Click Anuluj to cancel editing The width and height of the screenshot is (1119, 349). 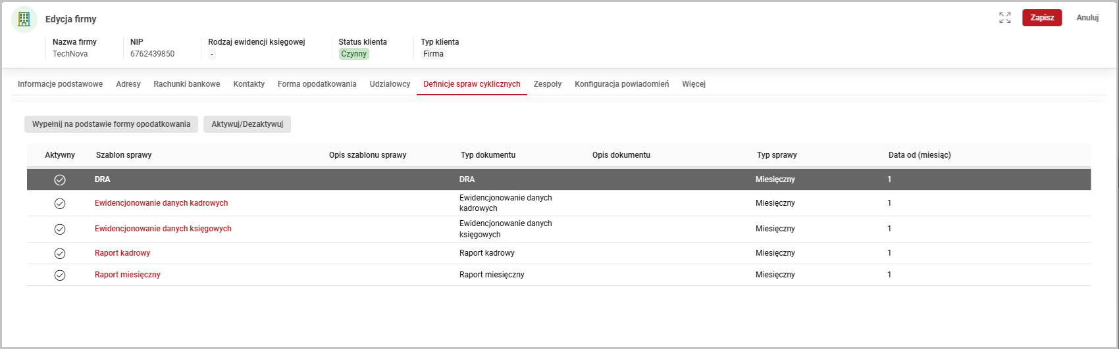[1087, 18]
